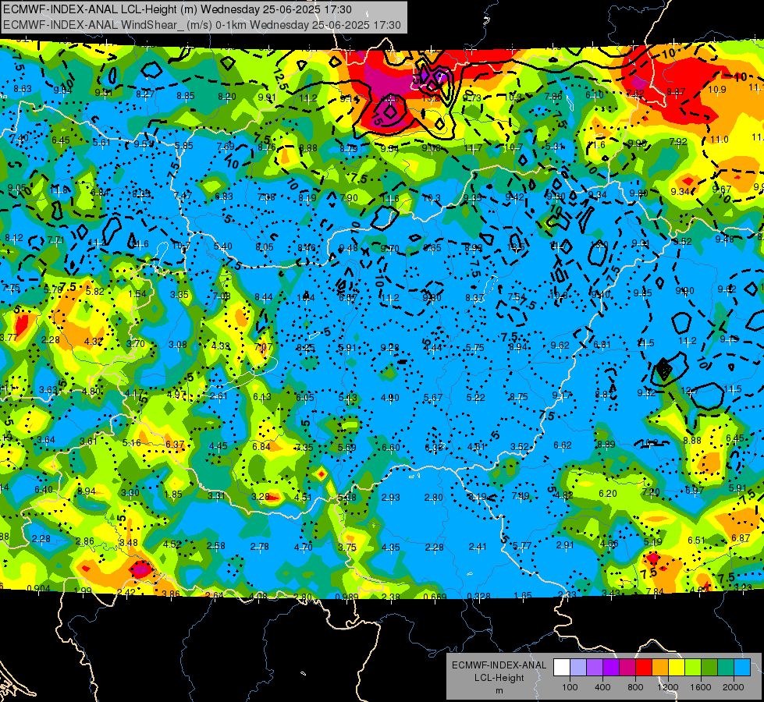
Task: Click the map value 6.20
Action: point(608,494)
